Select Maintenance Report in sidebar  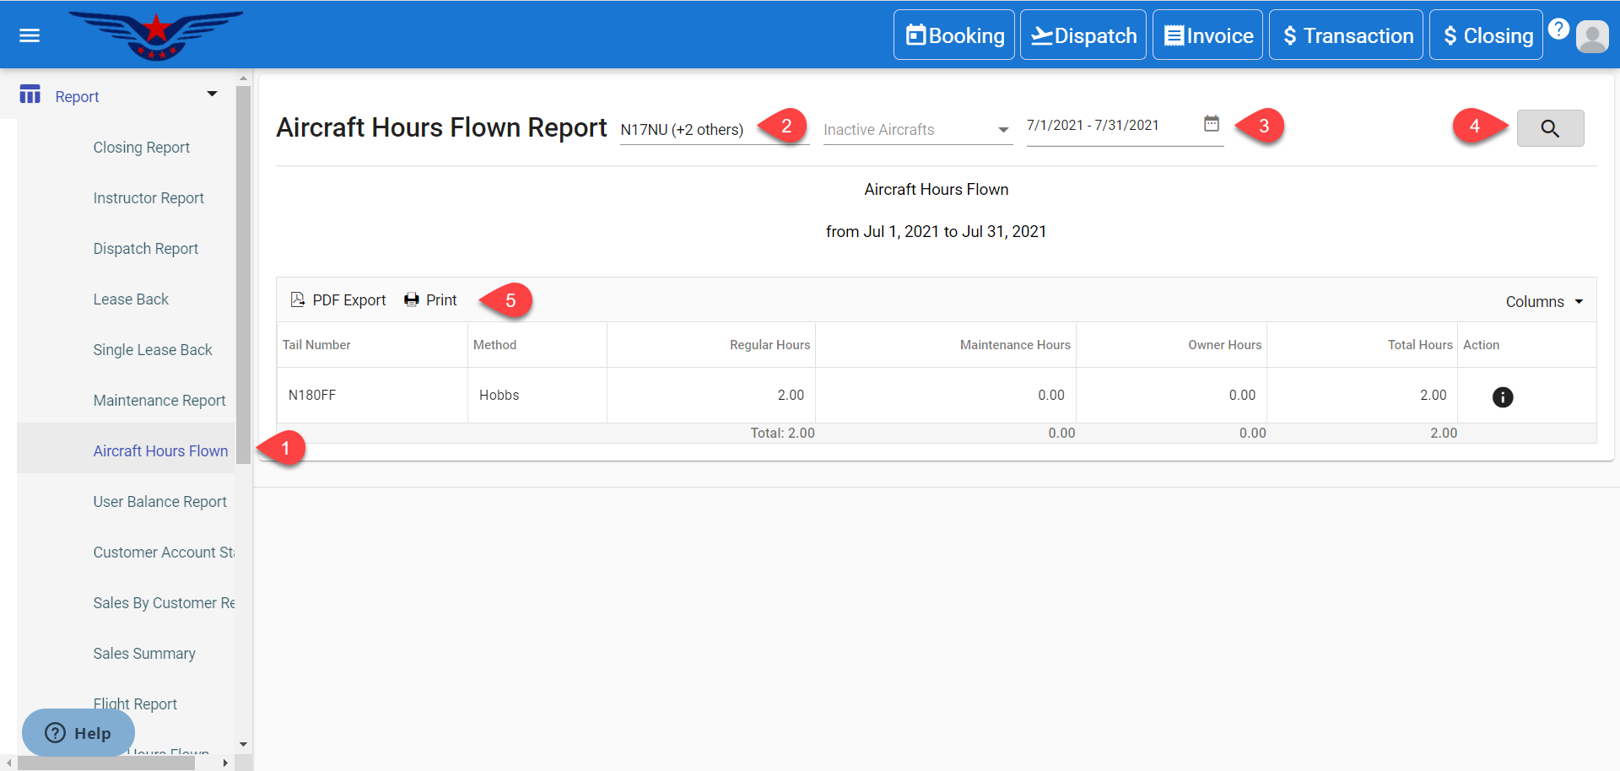(x=159, y=401)
